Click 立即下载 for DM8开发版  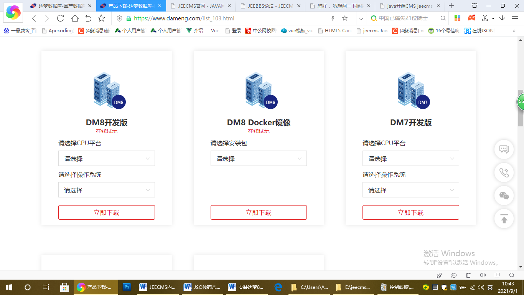pos(107,212)
